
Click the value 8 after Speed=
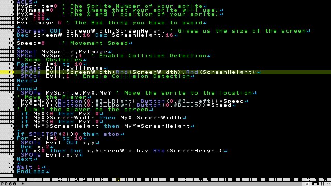(43, 43)
